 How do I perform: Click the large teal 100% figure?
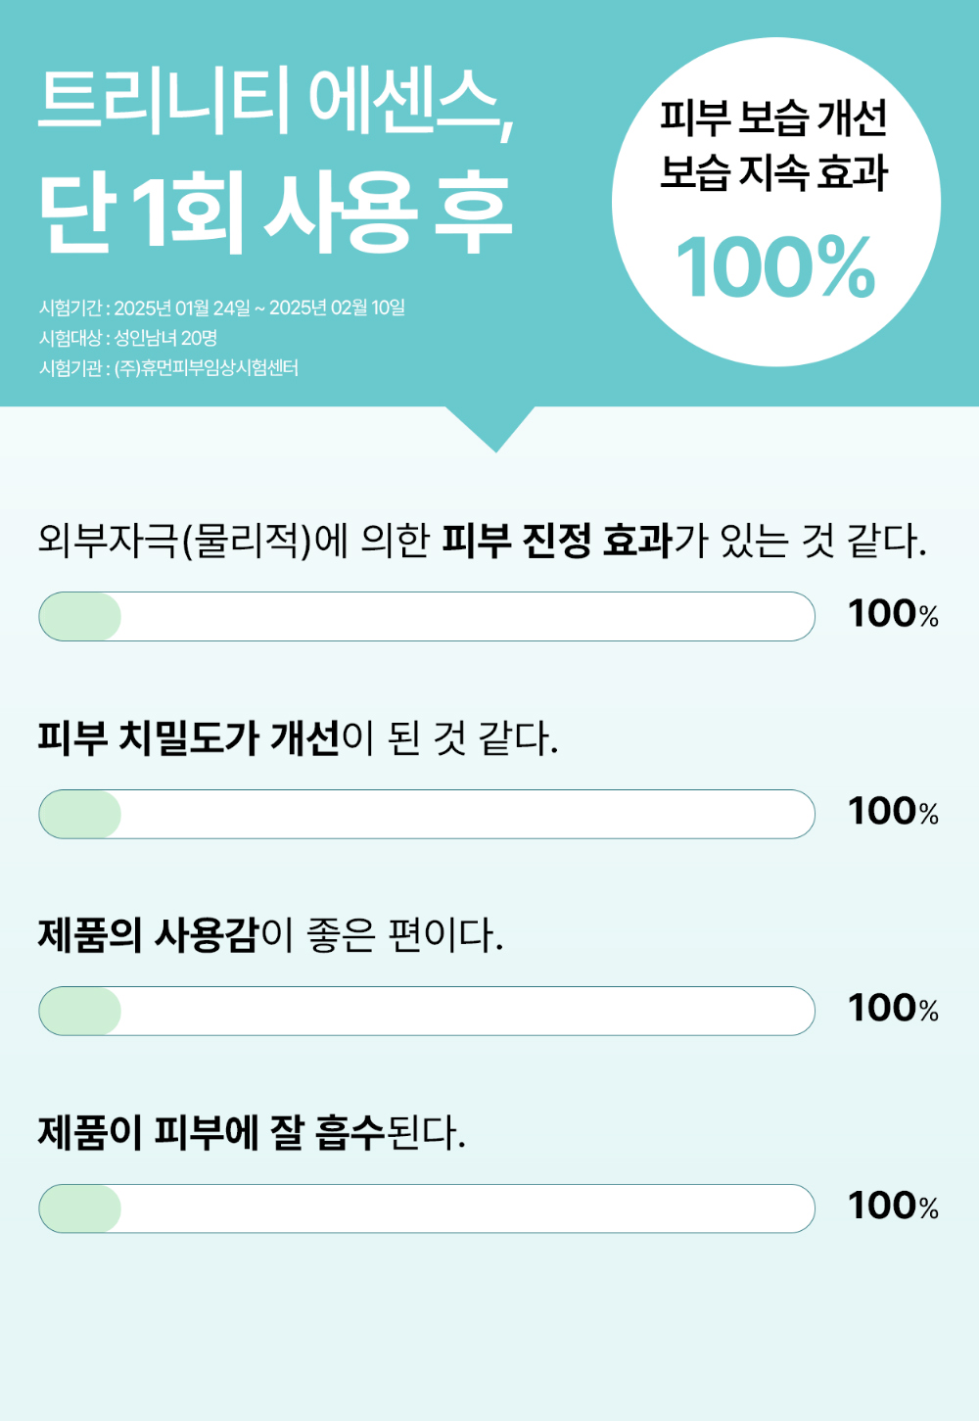pyautogui.click(x=775, y=266)
